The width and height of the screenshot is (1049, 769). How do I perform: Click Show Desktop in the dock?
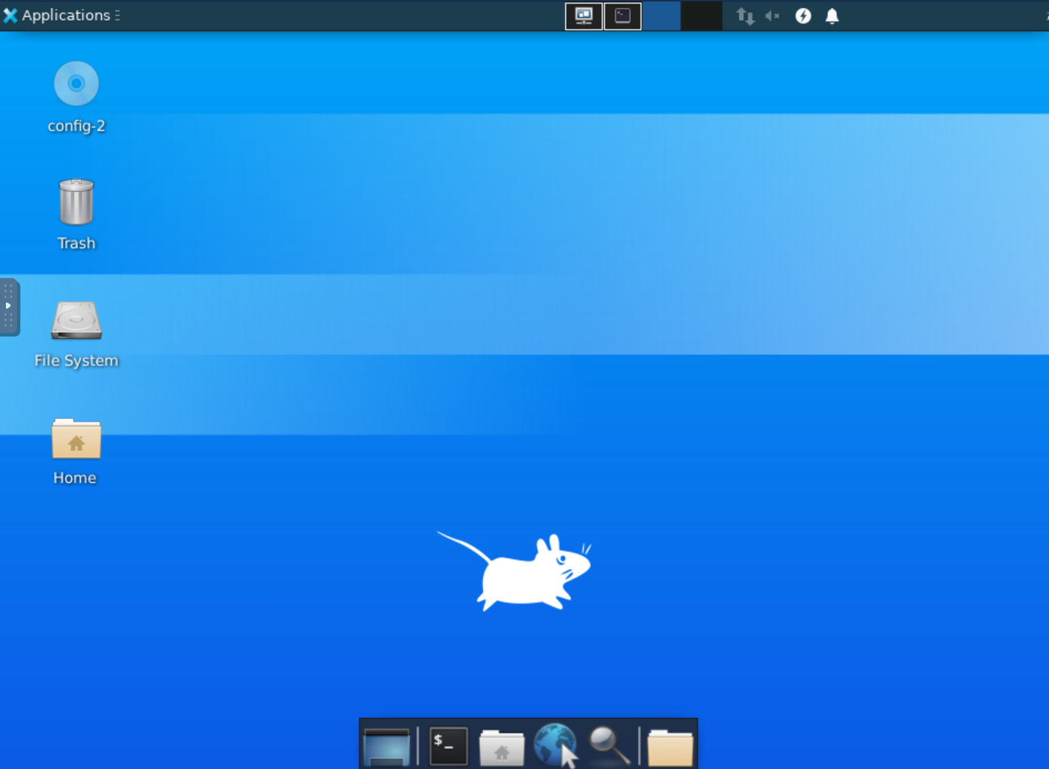386,747
